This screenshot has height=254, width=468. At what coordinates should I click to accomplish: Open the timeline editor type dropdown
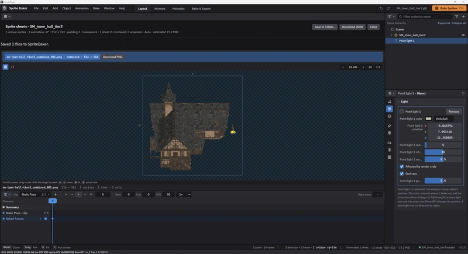point(6,194)
